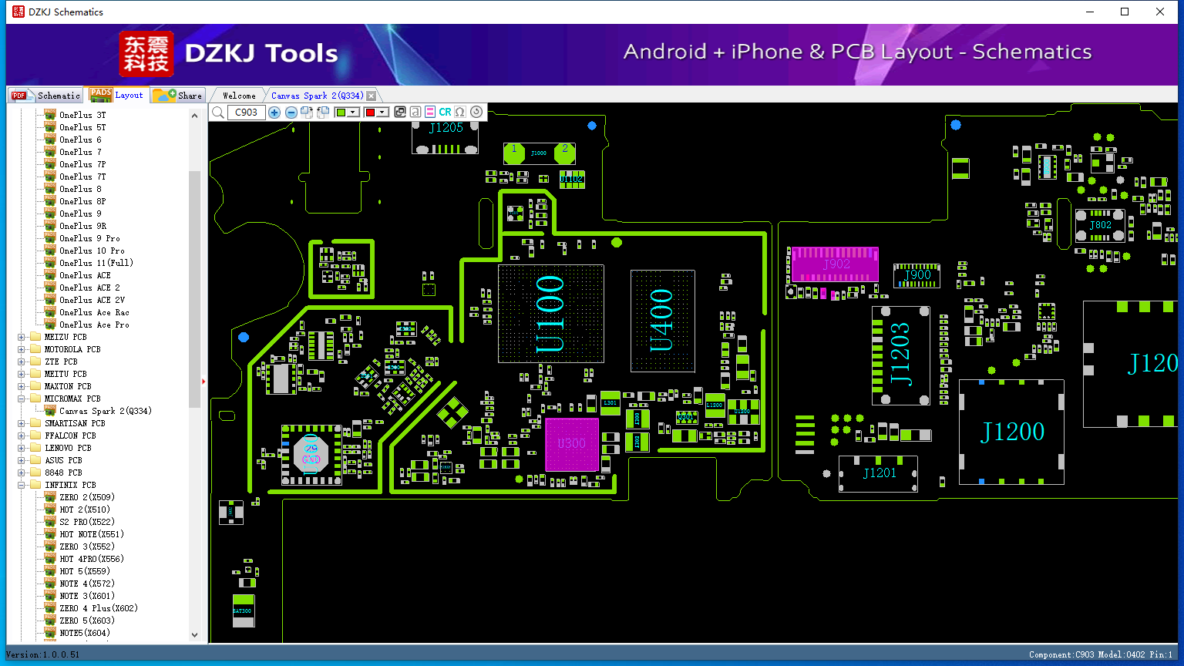Open OnePlus 3T in the tree
Image resolution: width=1184 pixels, height=666 pixels.
pos(82,115)
